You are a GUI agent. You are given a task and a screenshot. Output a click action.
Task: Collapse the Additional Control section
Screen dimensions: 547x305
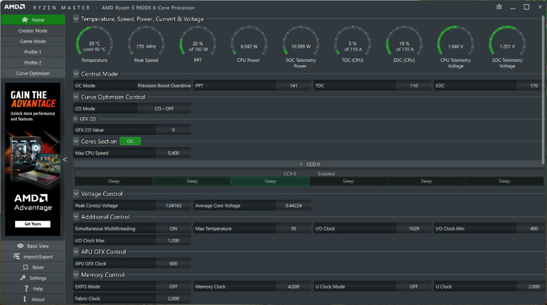pyautogui.click(x=76, y=216)
